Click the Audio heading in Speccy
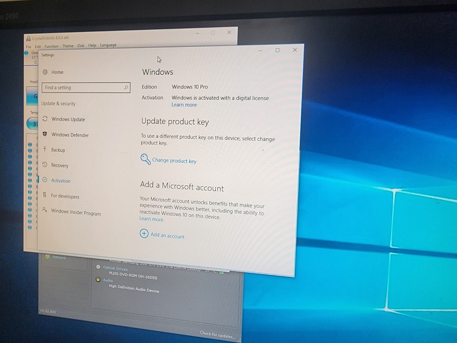 pyautogui.click(x=108, y=280)
